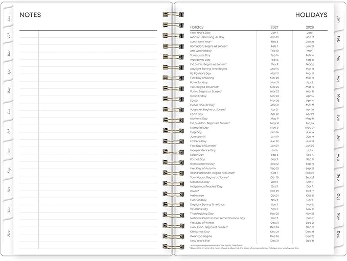Select the Martin Luther King, Jr. Day row
This screenshot has height=261, width=347.
click(259, 37)
